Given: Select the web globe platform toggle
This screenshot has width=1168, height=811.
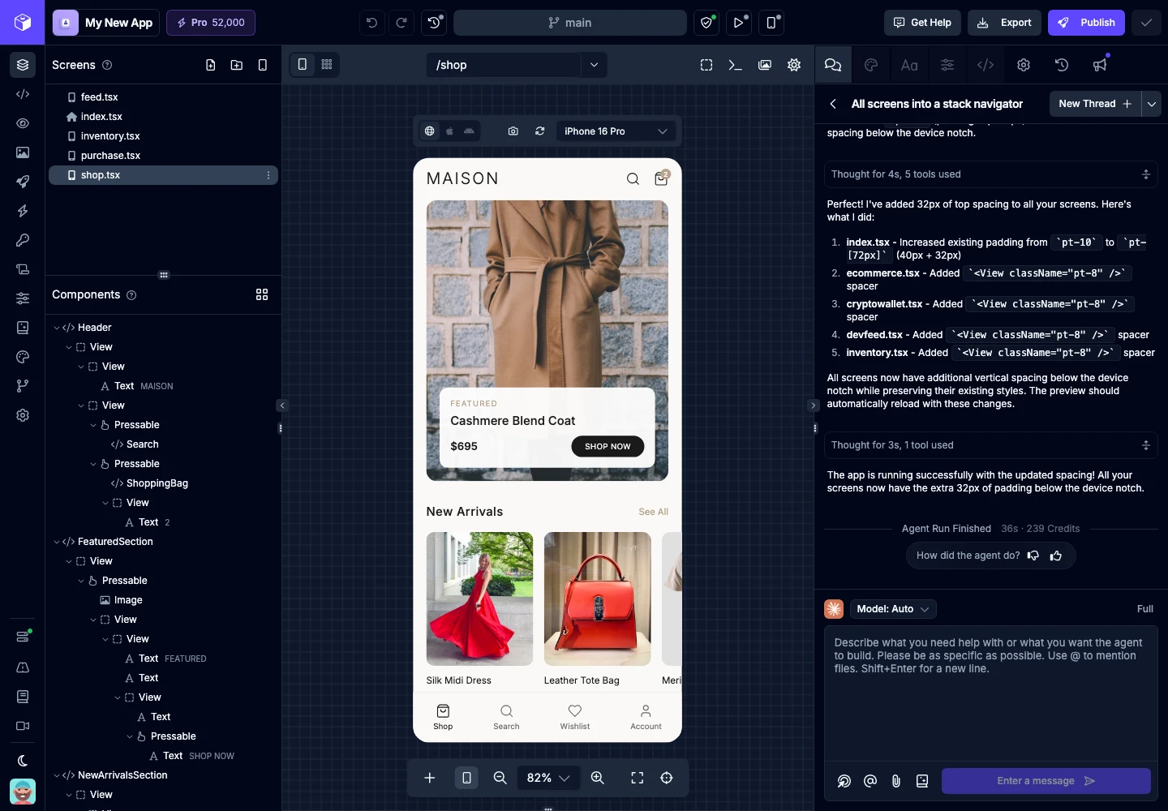Looking at the screenshot, I should (x=430, y=131).
